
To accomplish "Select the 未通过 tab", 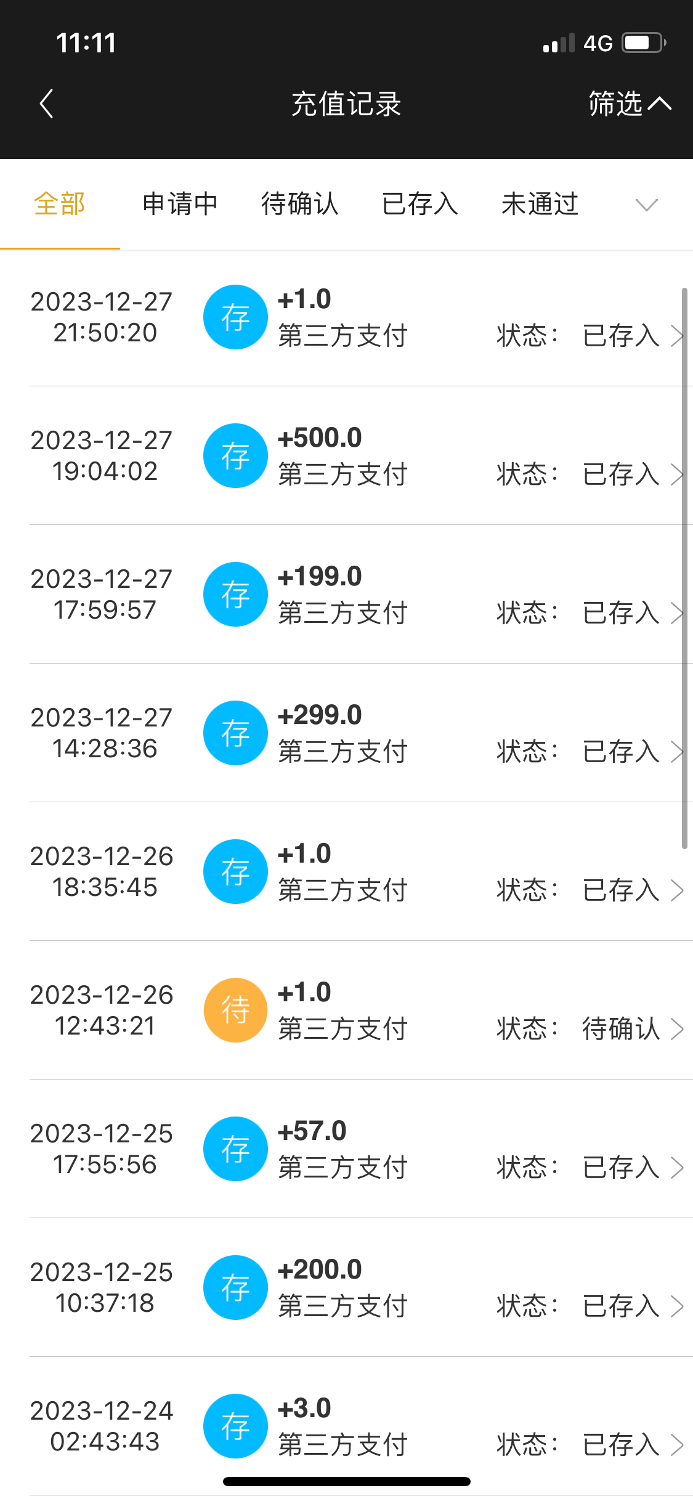I will pos(540,205).
